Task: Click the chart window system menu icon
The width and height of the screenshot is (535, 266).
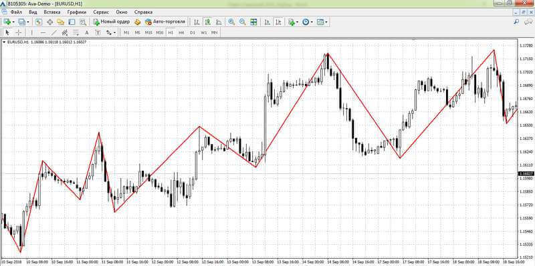Action: tap(5, 12)
